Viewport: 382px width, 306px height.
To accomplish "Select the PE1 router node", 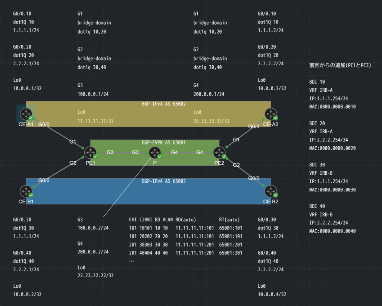I will point(90,153).
